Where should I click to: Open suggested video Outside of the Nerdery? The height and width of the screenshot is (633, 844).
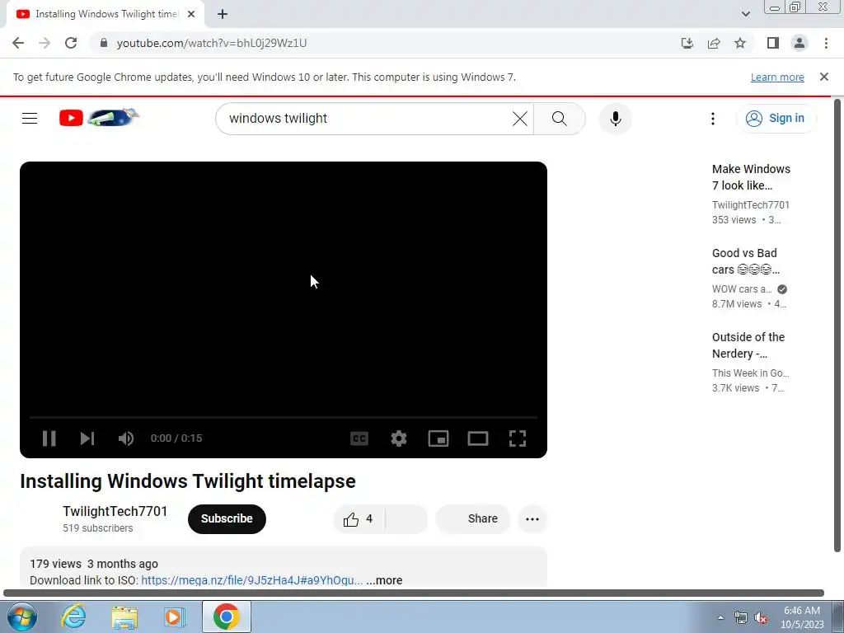click(x=748, y=345)
